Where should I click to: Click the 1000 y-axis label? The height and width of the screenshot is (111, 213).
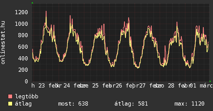click(21, 24)
